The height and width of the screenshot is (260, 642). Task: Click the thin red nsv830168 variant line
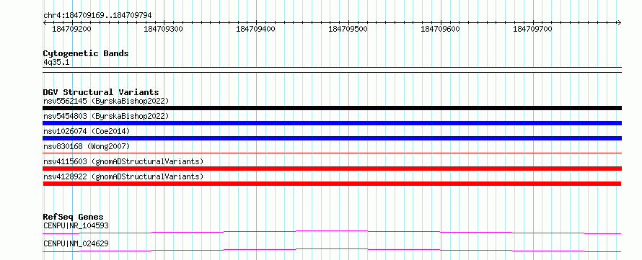(332, 153)
